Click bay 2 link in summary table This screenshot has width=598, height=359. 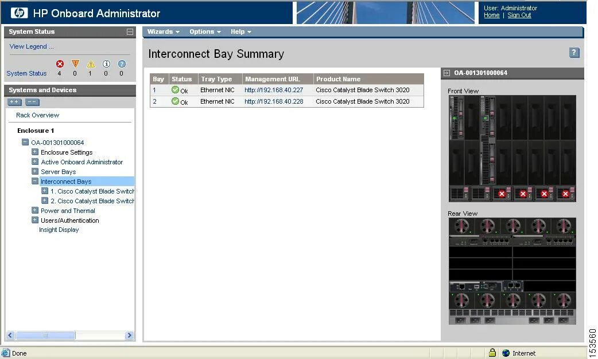[155, 101]
